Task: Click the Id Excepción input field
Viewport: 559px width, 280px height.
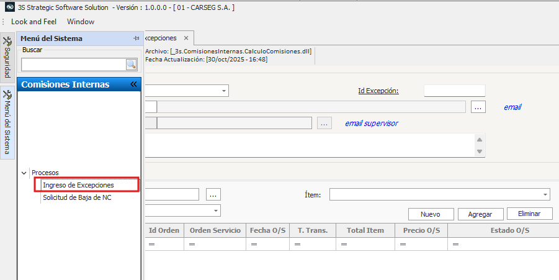Action: pyautogui.click(x=445, y=91)
